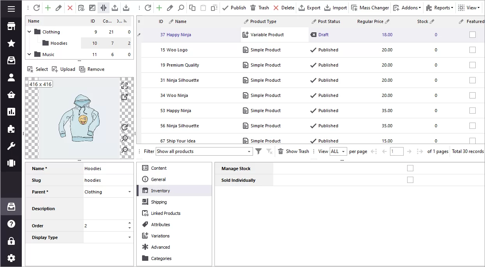
Task: Click the search magnifier in products toolbar
Action: click(x=181, y=8)
